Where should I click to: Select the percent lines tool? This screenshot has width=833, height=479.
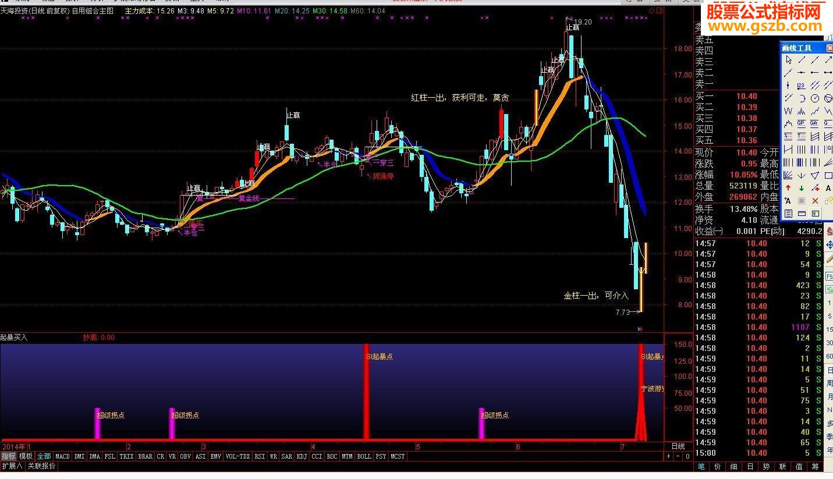pyautogui.click(x=788, y=136)
